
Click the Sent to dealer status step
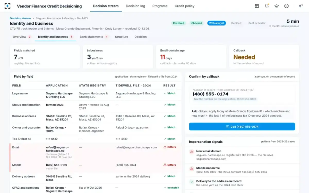tap(257, 23)
